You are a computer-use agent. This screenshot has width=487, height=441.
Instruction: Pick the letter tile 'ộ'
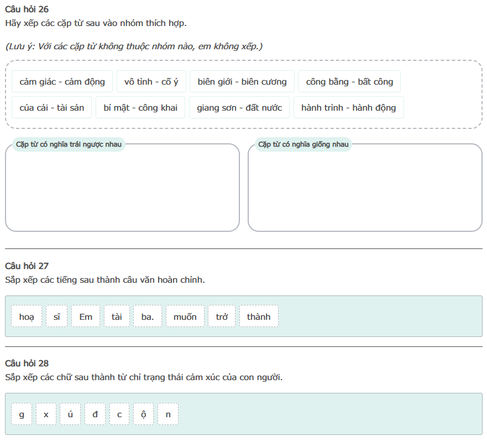coord(143,414)
